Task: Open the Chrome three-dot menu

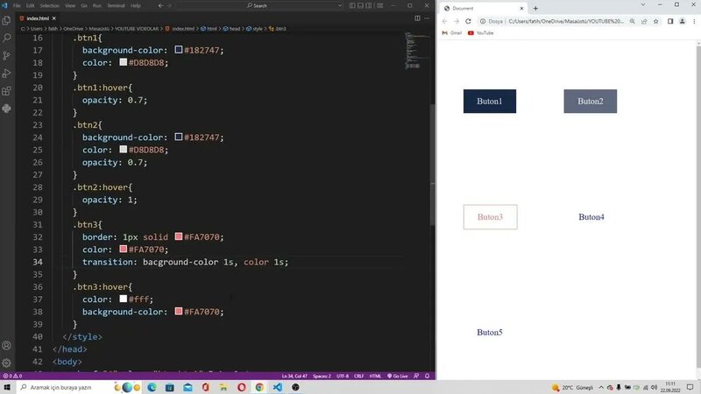Action: [694, 21]
